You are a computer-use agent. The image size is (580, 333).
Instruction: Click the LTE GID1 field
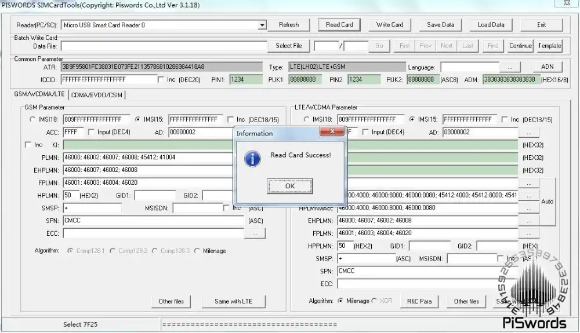429,246
